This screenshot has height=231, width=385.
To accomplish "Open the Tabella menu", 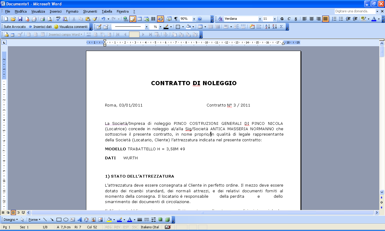I will tap(107, 11).
